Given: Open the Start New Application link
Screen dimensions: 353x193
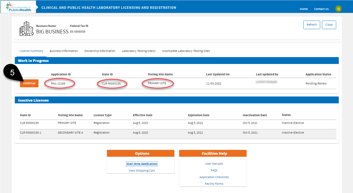Looking at the screenshot, I should click(x=142, y=164).
